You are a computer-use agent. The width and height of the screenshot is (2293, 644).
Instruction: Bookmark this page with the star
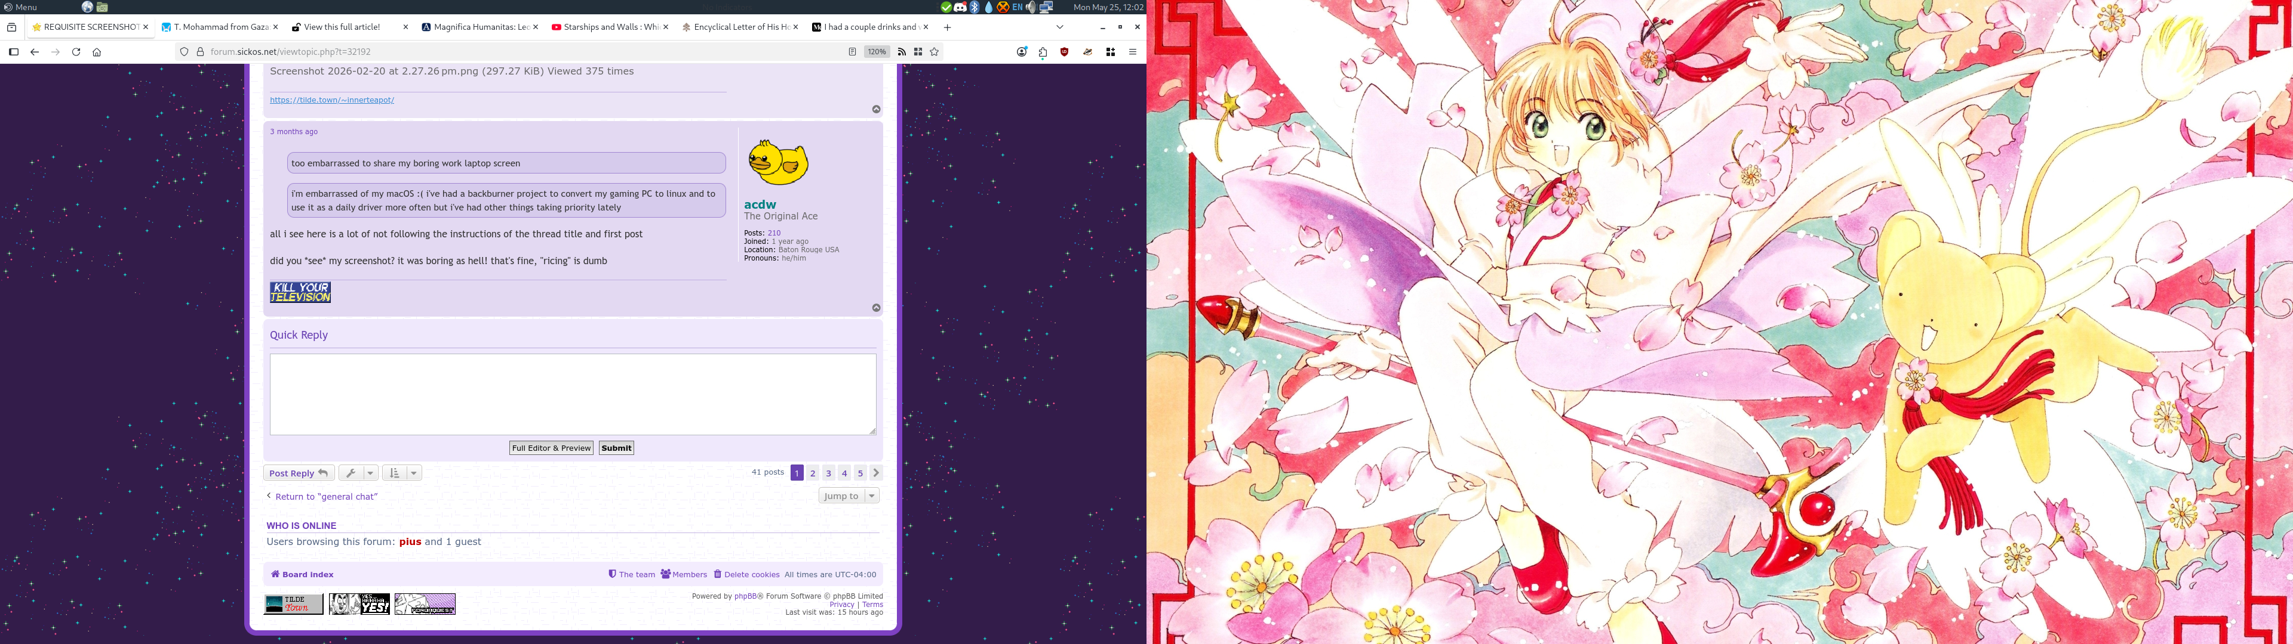tap(935, 52)
